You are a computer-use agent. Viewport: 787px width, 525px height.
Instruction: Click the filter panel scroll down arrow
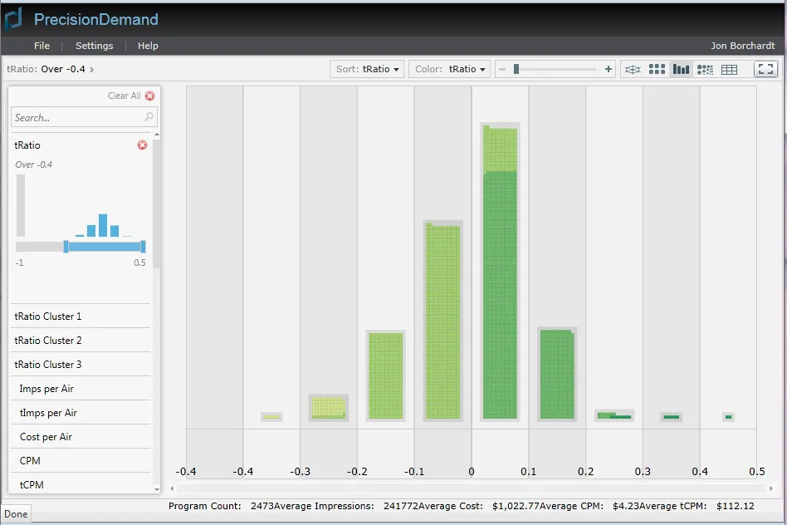coord(157,489)
